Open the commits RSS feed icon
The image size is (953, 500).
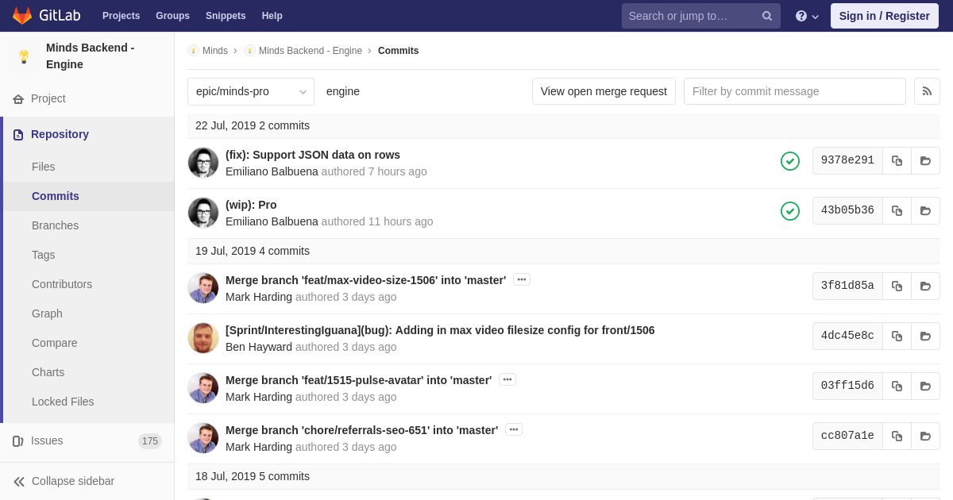click(x=927, y=91)
